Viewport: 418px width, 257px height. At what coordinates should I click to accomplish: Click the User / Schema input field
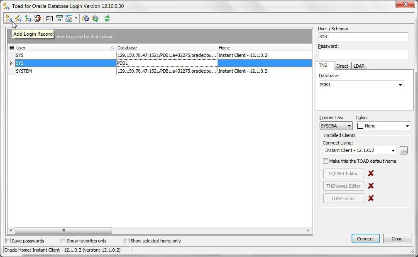[363, 37]
